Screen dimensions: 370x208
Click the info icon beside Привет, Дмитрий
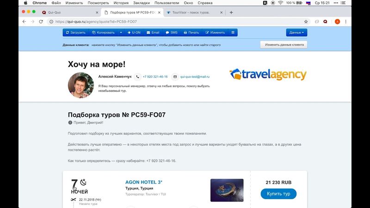(70, 122)
